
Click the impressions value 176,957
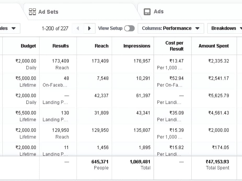142,61
